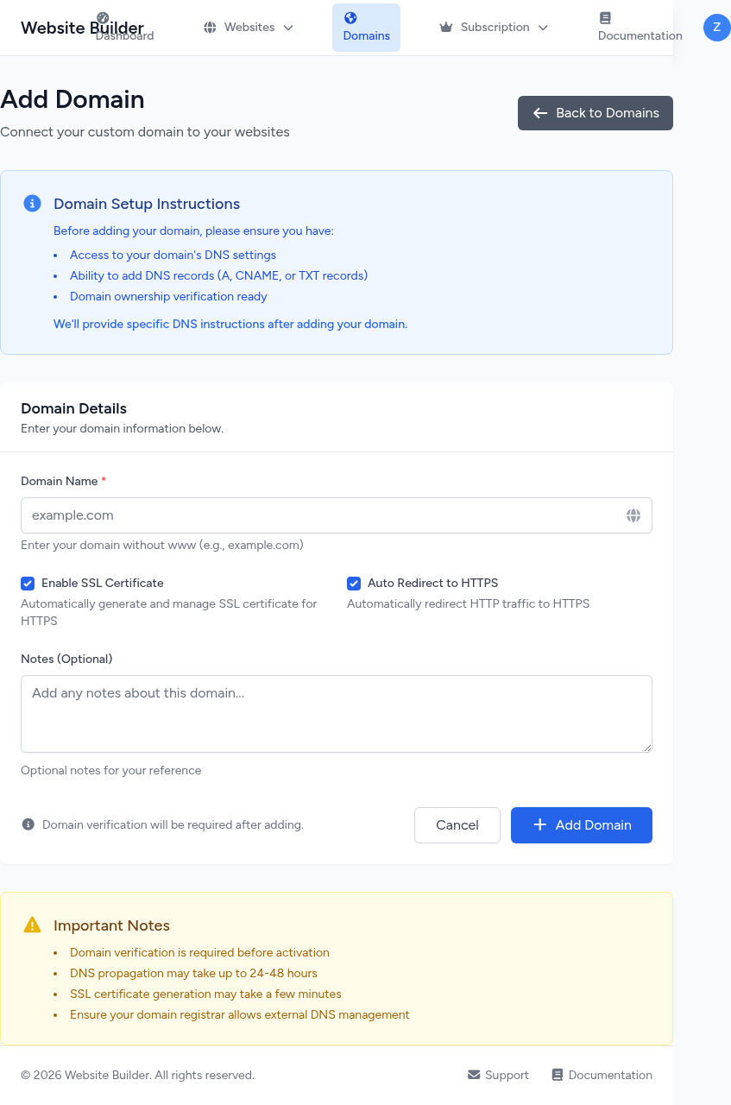Image resolution: width=731 pixels, height=1105 pixels.
Task: Focus the Notes (Optional) text area
Action: point(336,713)
